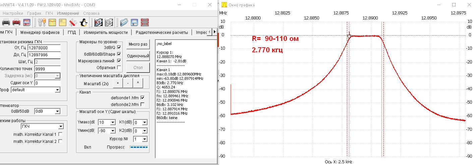Click the Q: 4653.24 text
The image size is (476, 165).
point(166,87)
